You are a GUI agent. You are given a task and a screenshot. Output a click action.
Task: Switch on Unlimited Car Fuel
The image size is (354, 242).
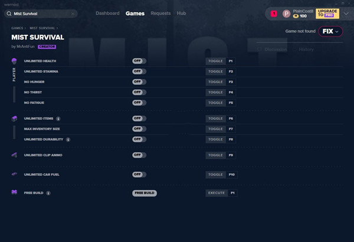click(x=139, y=175)
